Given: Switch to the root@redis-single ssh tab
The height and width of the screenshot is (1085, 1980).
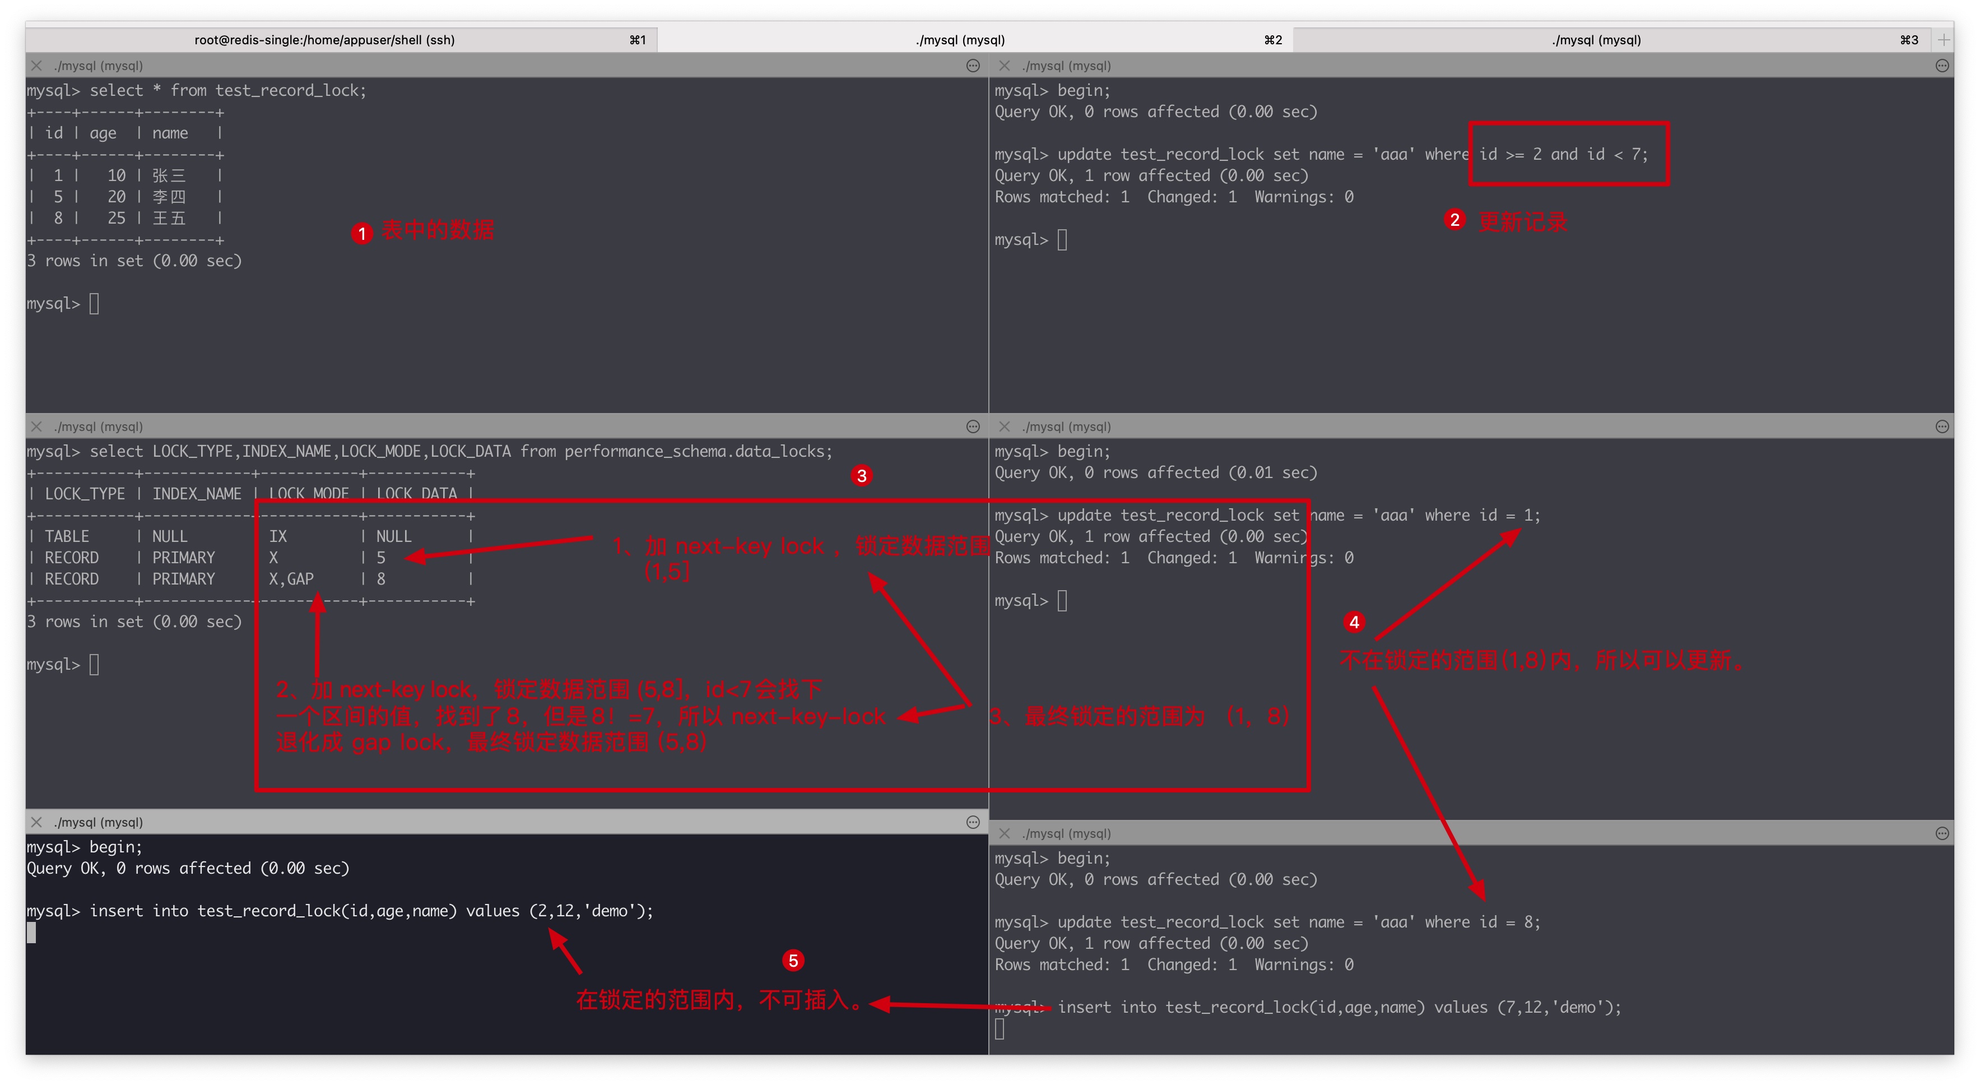Looking at the screenshot, I should tap(324, 40).
